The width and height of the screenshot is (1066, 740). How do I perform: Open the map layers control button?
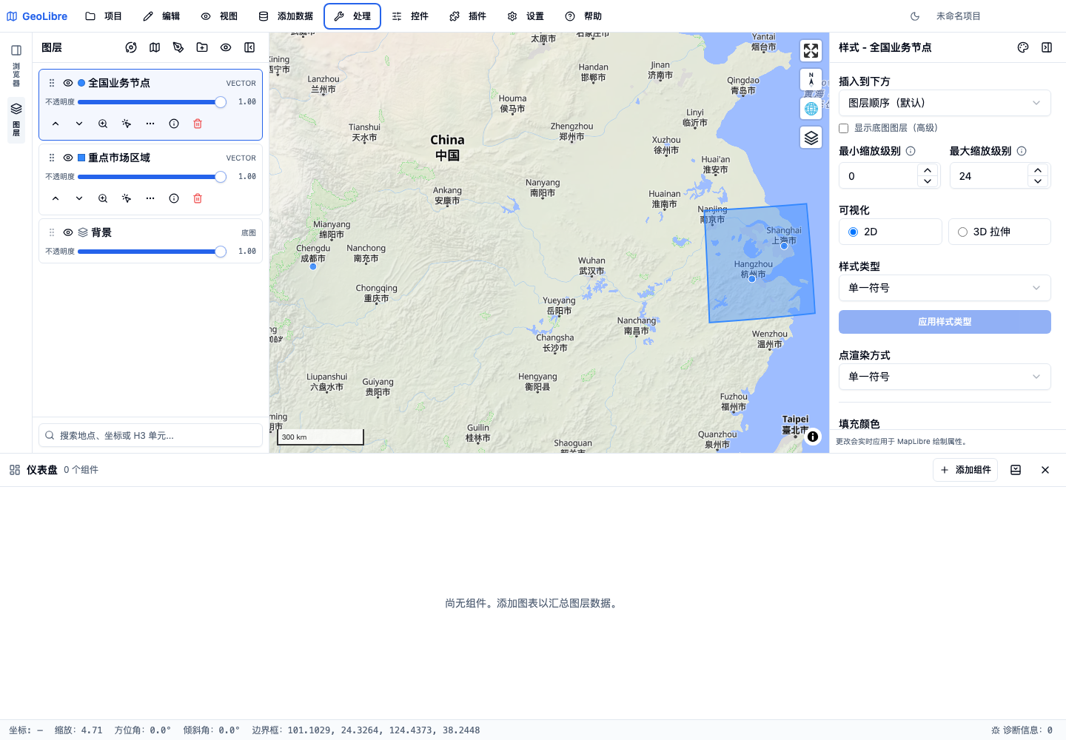pyautogui.click(x=811, y=138)
